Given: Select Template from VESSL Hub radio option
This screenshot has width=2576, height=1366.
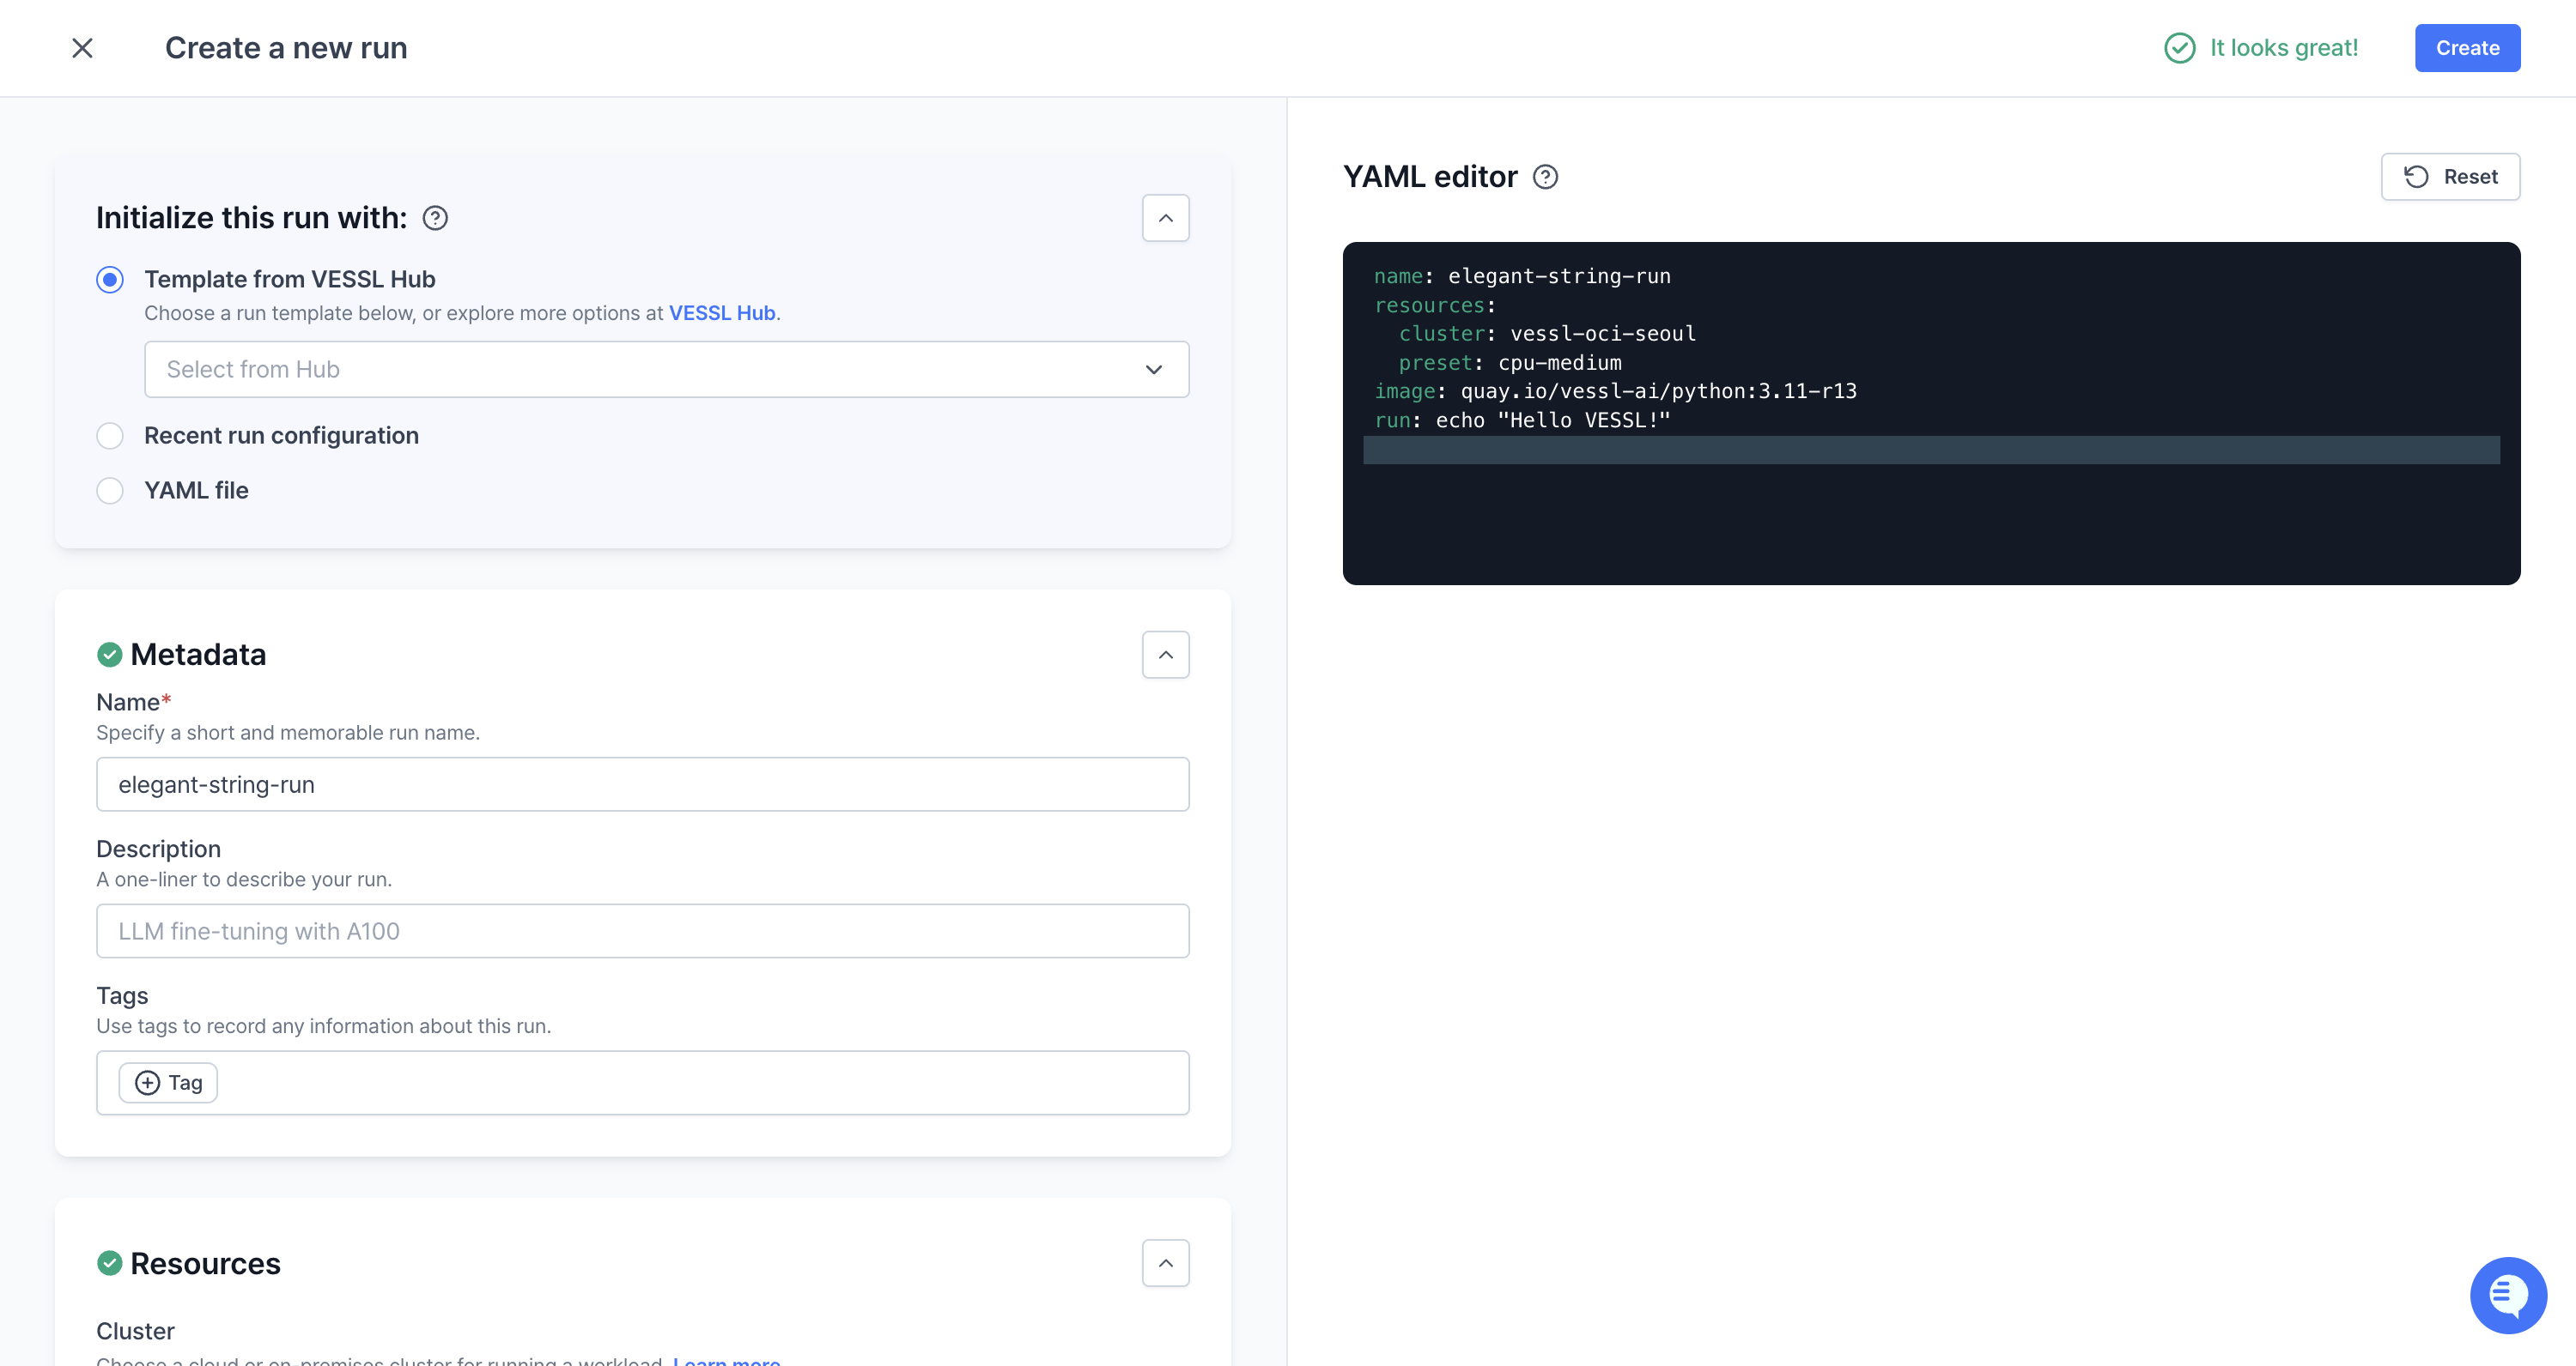Looking at the screenshot, I should [110, 280].
